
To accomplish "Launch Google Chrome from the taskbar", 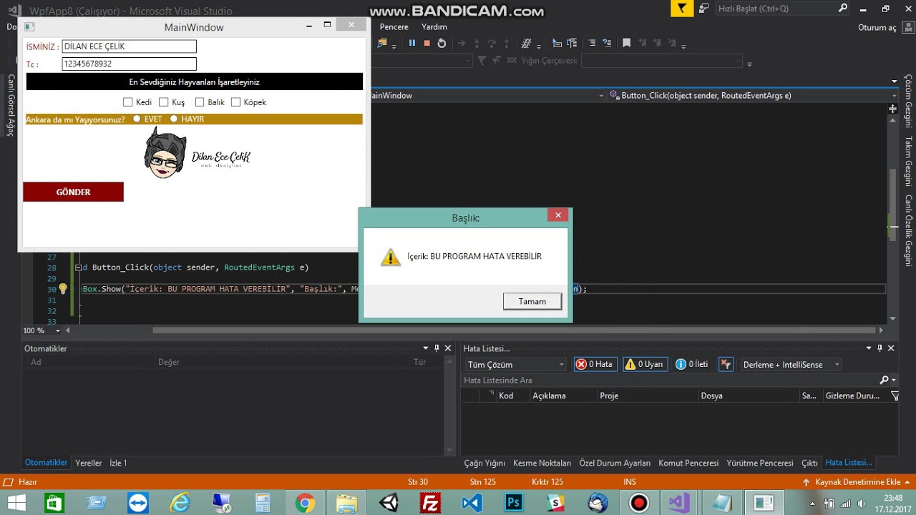I will tap(306, 503).
